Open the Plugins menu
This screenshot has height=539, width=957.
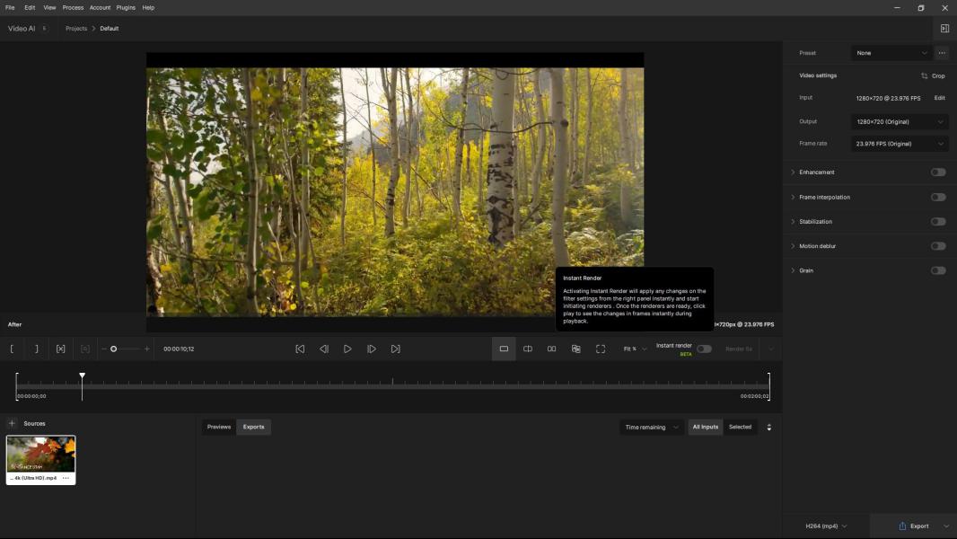(x=126, y=8)
